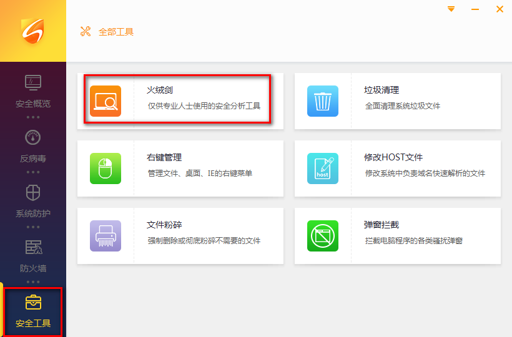Click the 垃圾清理 trash can icon
The image size is (512, 337).
[x=322, y=101]
